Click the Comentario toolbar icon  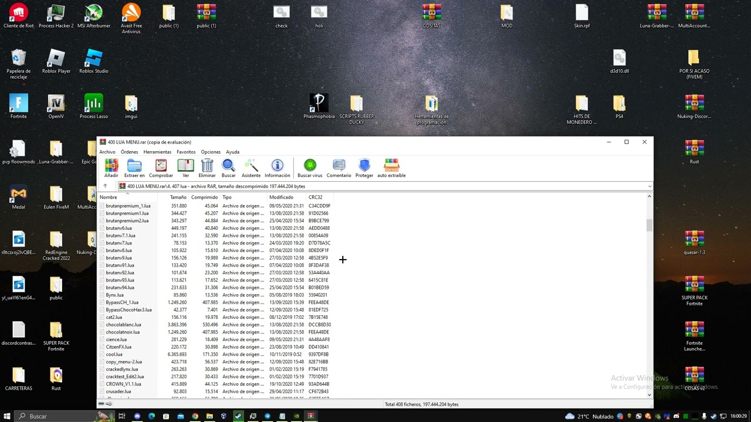point(339,168)
